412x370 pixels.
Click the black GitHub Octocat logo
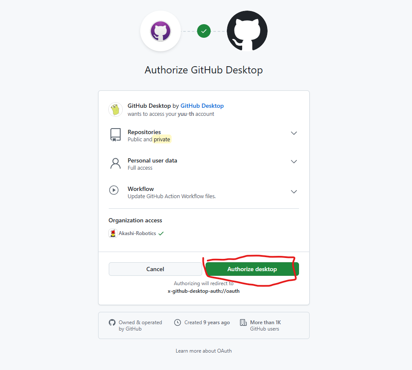[x=247, y=31]
